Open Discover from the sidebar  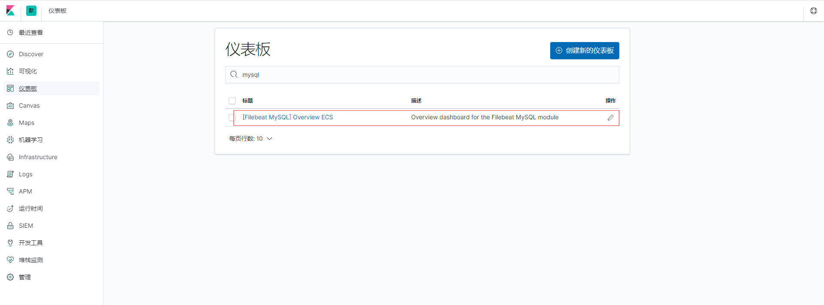(31, 54)
